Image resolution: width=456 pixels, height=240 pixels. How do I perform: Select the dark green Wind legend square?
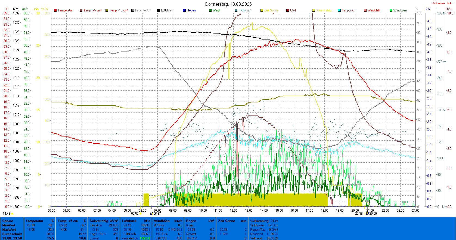pyautogui.click(x=210, y=10)
